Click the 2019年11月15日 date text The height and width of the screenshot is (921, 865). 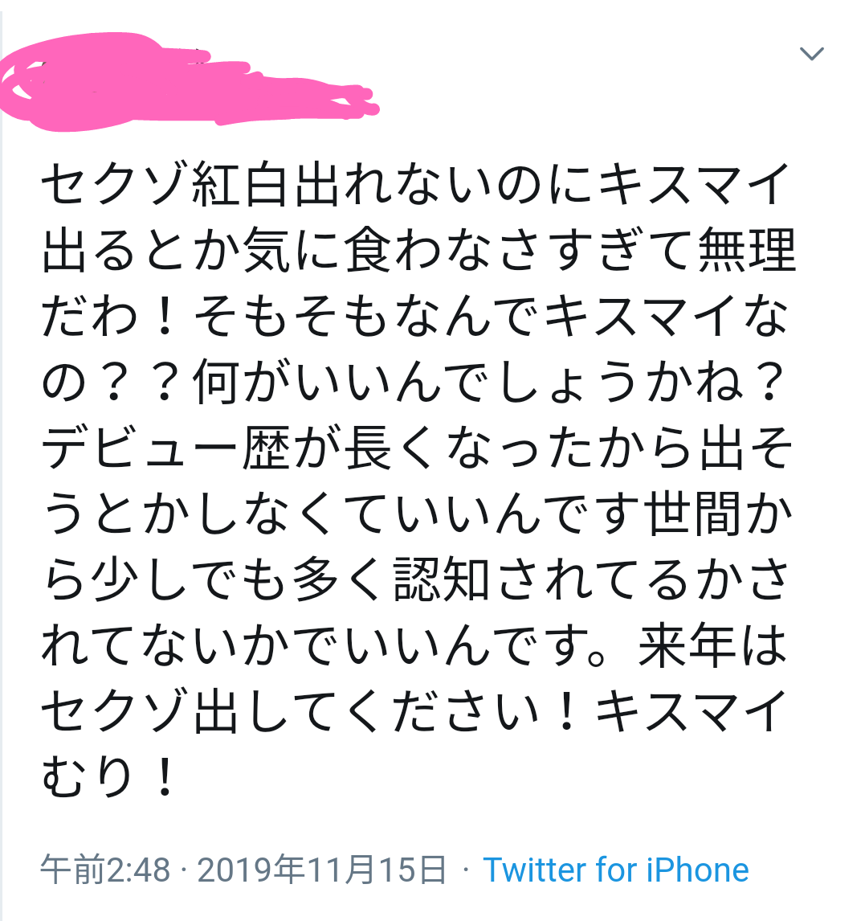coord(321,870)
